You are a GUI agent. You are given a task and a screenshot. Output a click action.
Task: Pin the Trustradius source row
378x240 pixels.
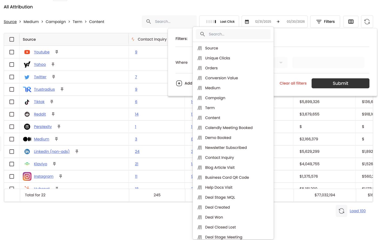[62, 89]
